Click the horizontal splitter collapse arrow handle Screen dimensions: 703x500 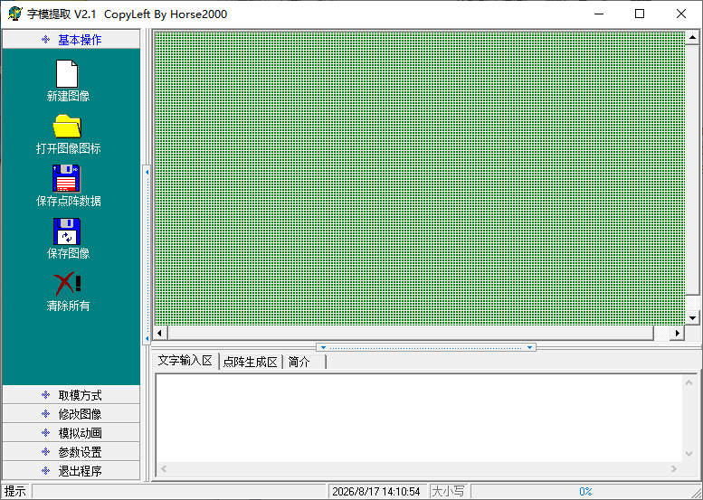coord(426,347)
